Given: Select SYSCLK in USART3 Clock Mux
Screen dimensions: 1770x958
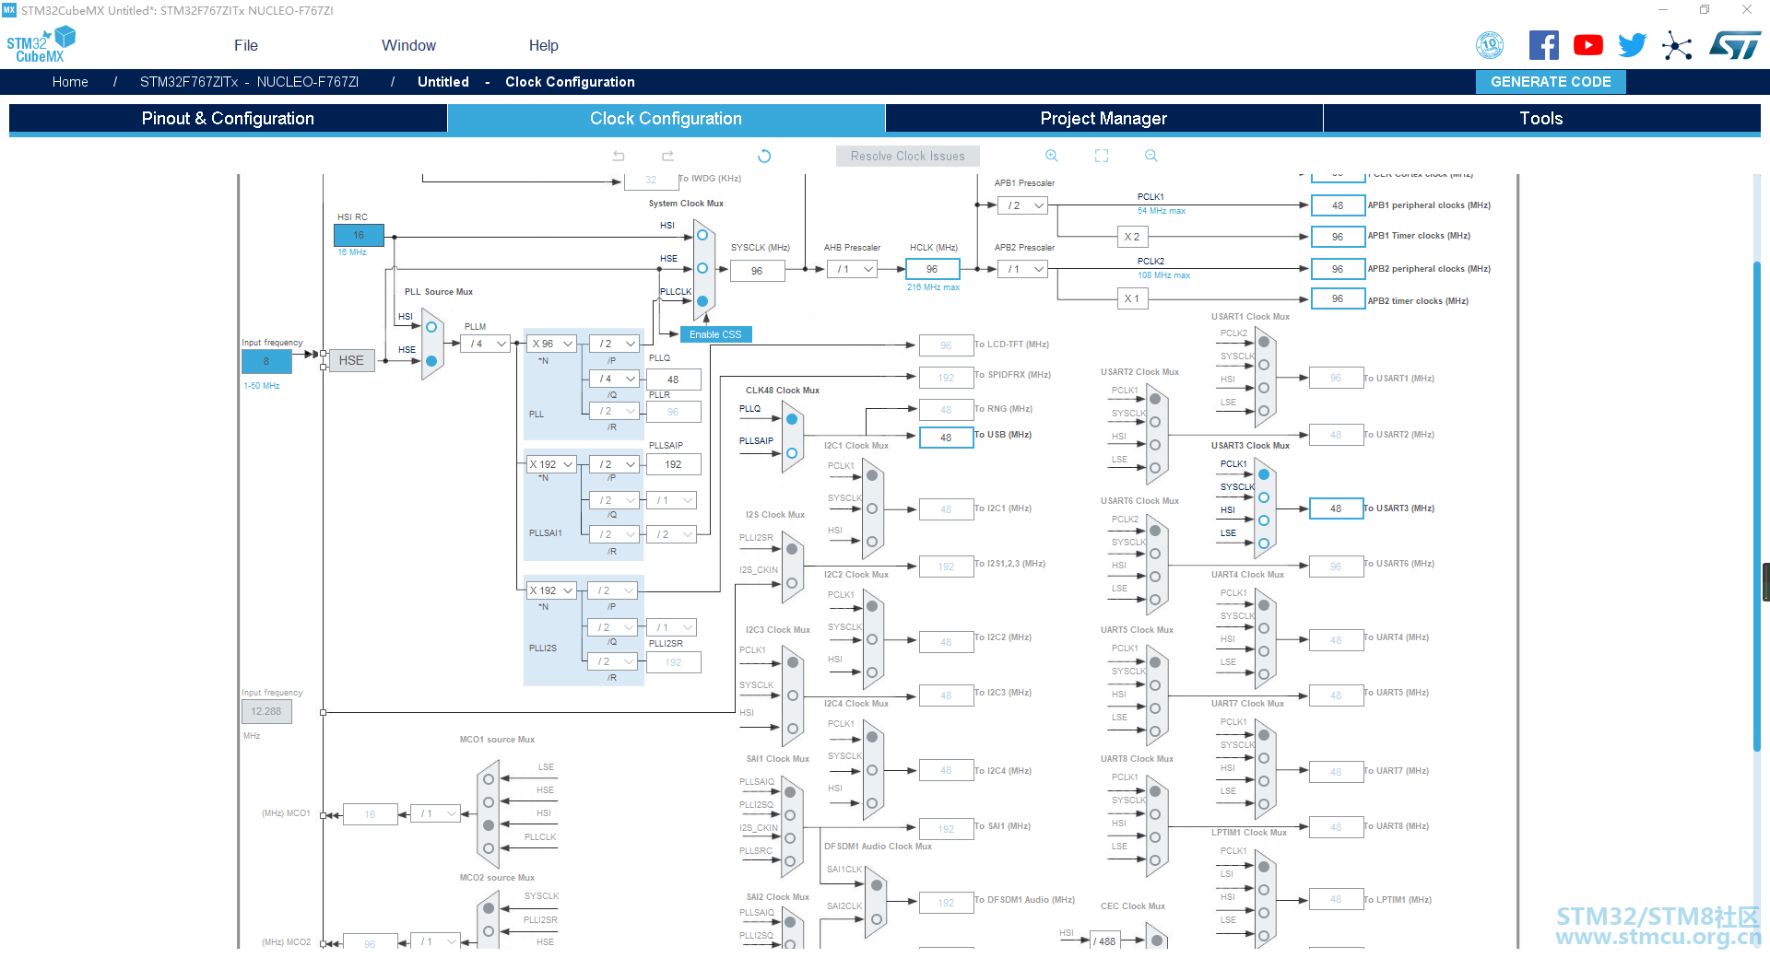Looking at the screenshot, I should tap(1264, 497).
